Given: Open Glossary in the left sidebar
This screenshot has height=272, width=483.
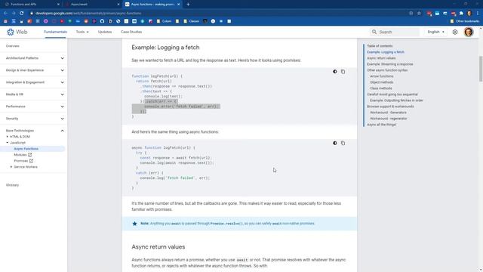Looking at the screenshot, I should (x=12, y=185).
